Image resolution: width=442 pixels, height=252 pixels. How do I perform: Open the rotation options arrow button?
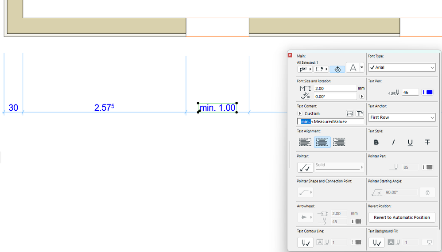tap(362, 97)
